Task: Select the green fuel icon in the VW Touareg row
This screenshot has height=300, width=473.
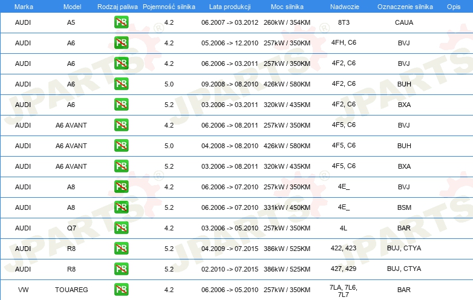Action: point(121,290)
